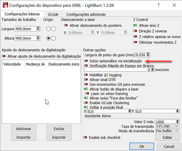
Task: Select the bottom-right origin radio button
Action: click(x=54, y=38)
